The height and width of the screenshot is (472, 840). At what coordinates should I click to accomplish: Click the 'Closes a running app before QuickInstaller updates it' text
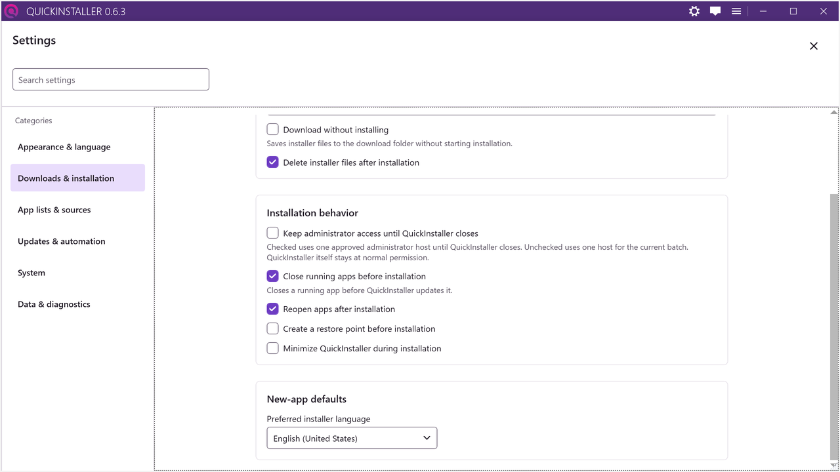click(360, 290)
